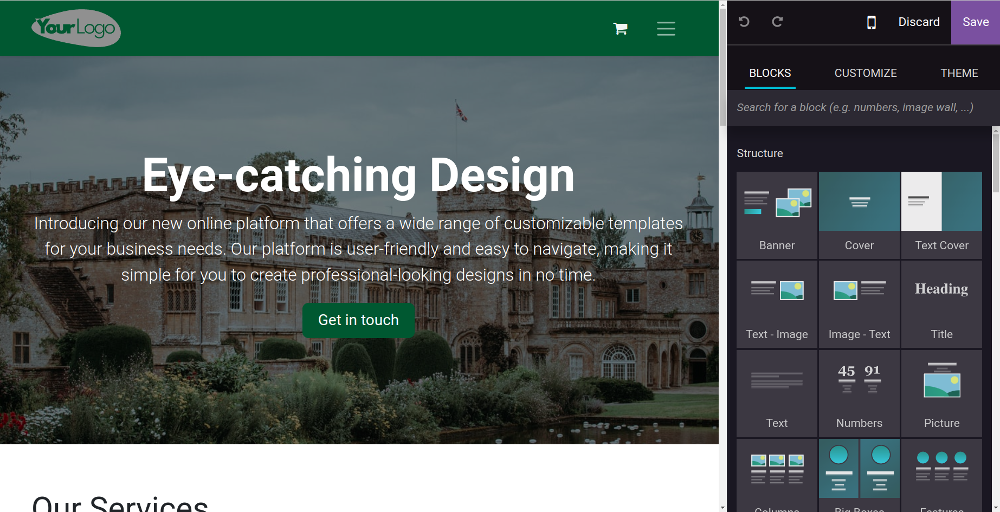Open the Theme tab
1000x512 pixels.
coord(959,73)
